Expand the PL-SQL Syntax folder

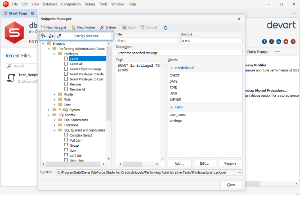[x=49, y=110]
